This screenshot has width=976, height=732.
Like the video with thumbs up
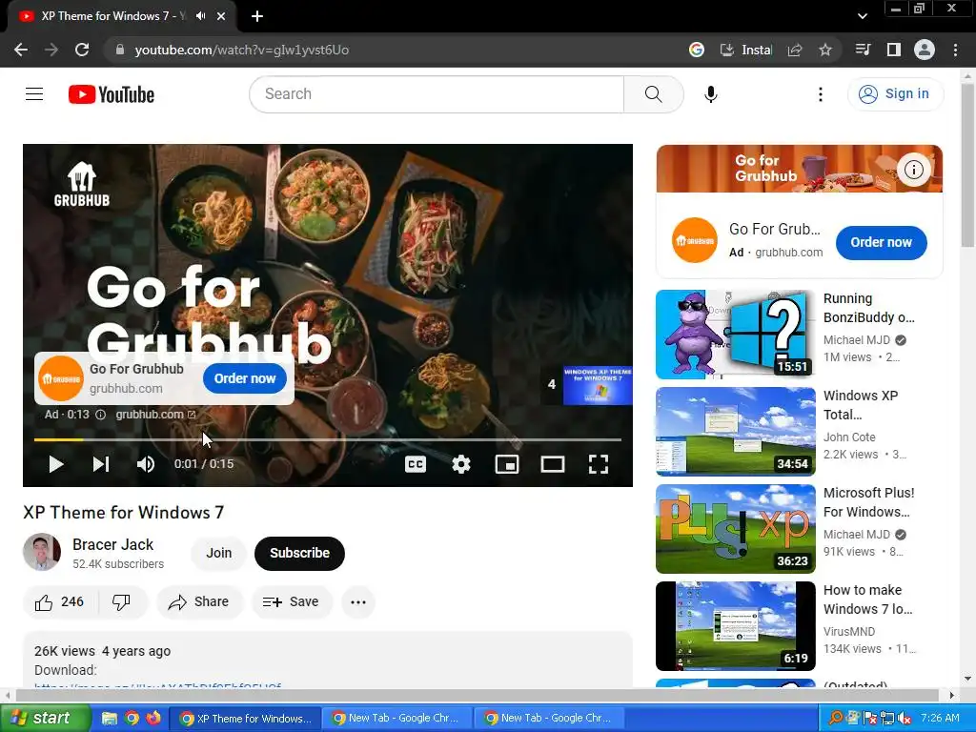coord(60,602)
